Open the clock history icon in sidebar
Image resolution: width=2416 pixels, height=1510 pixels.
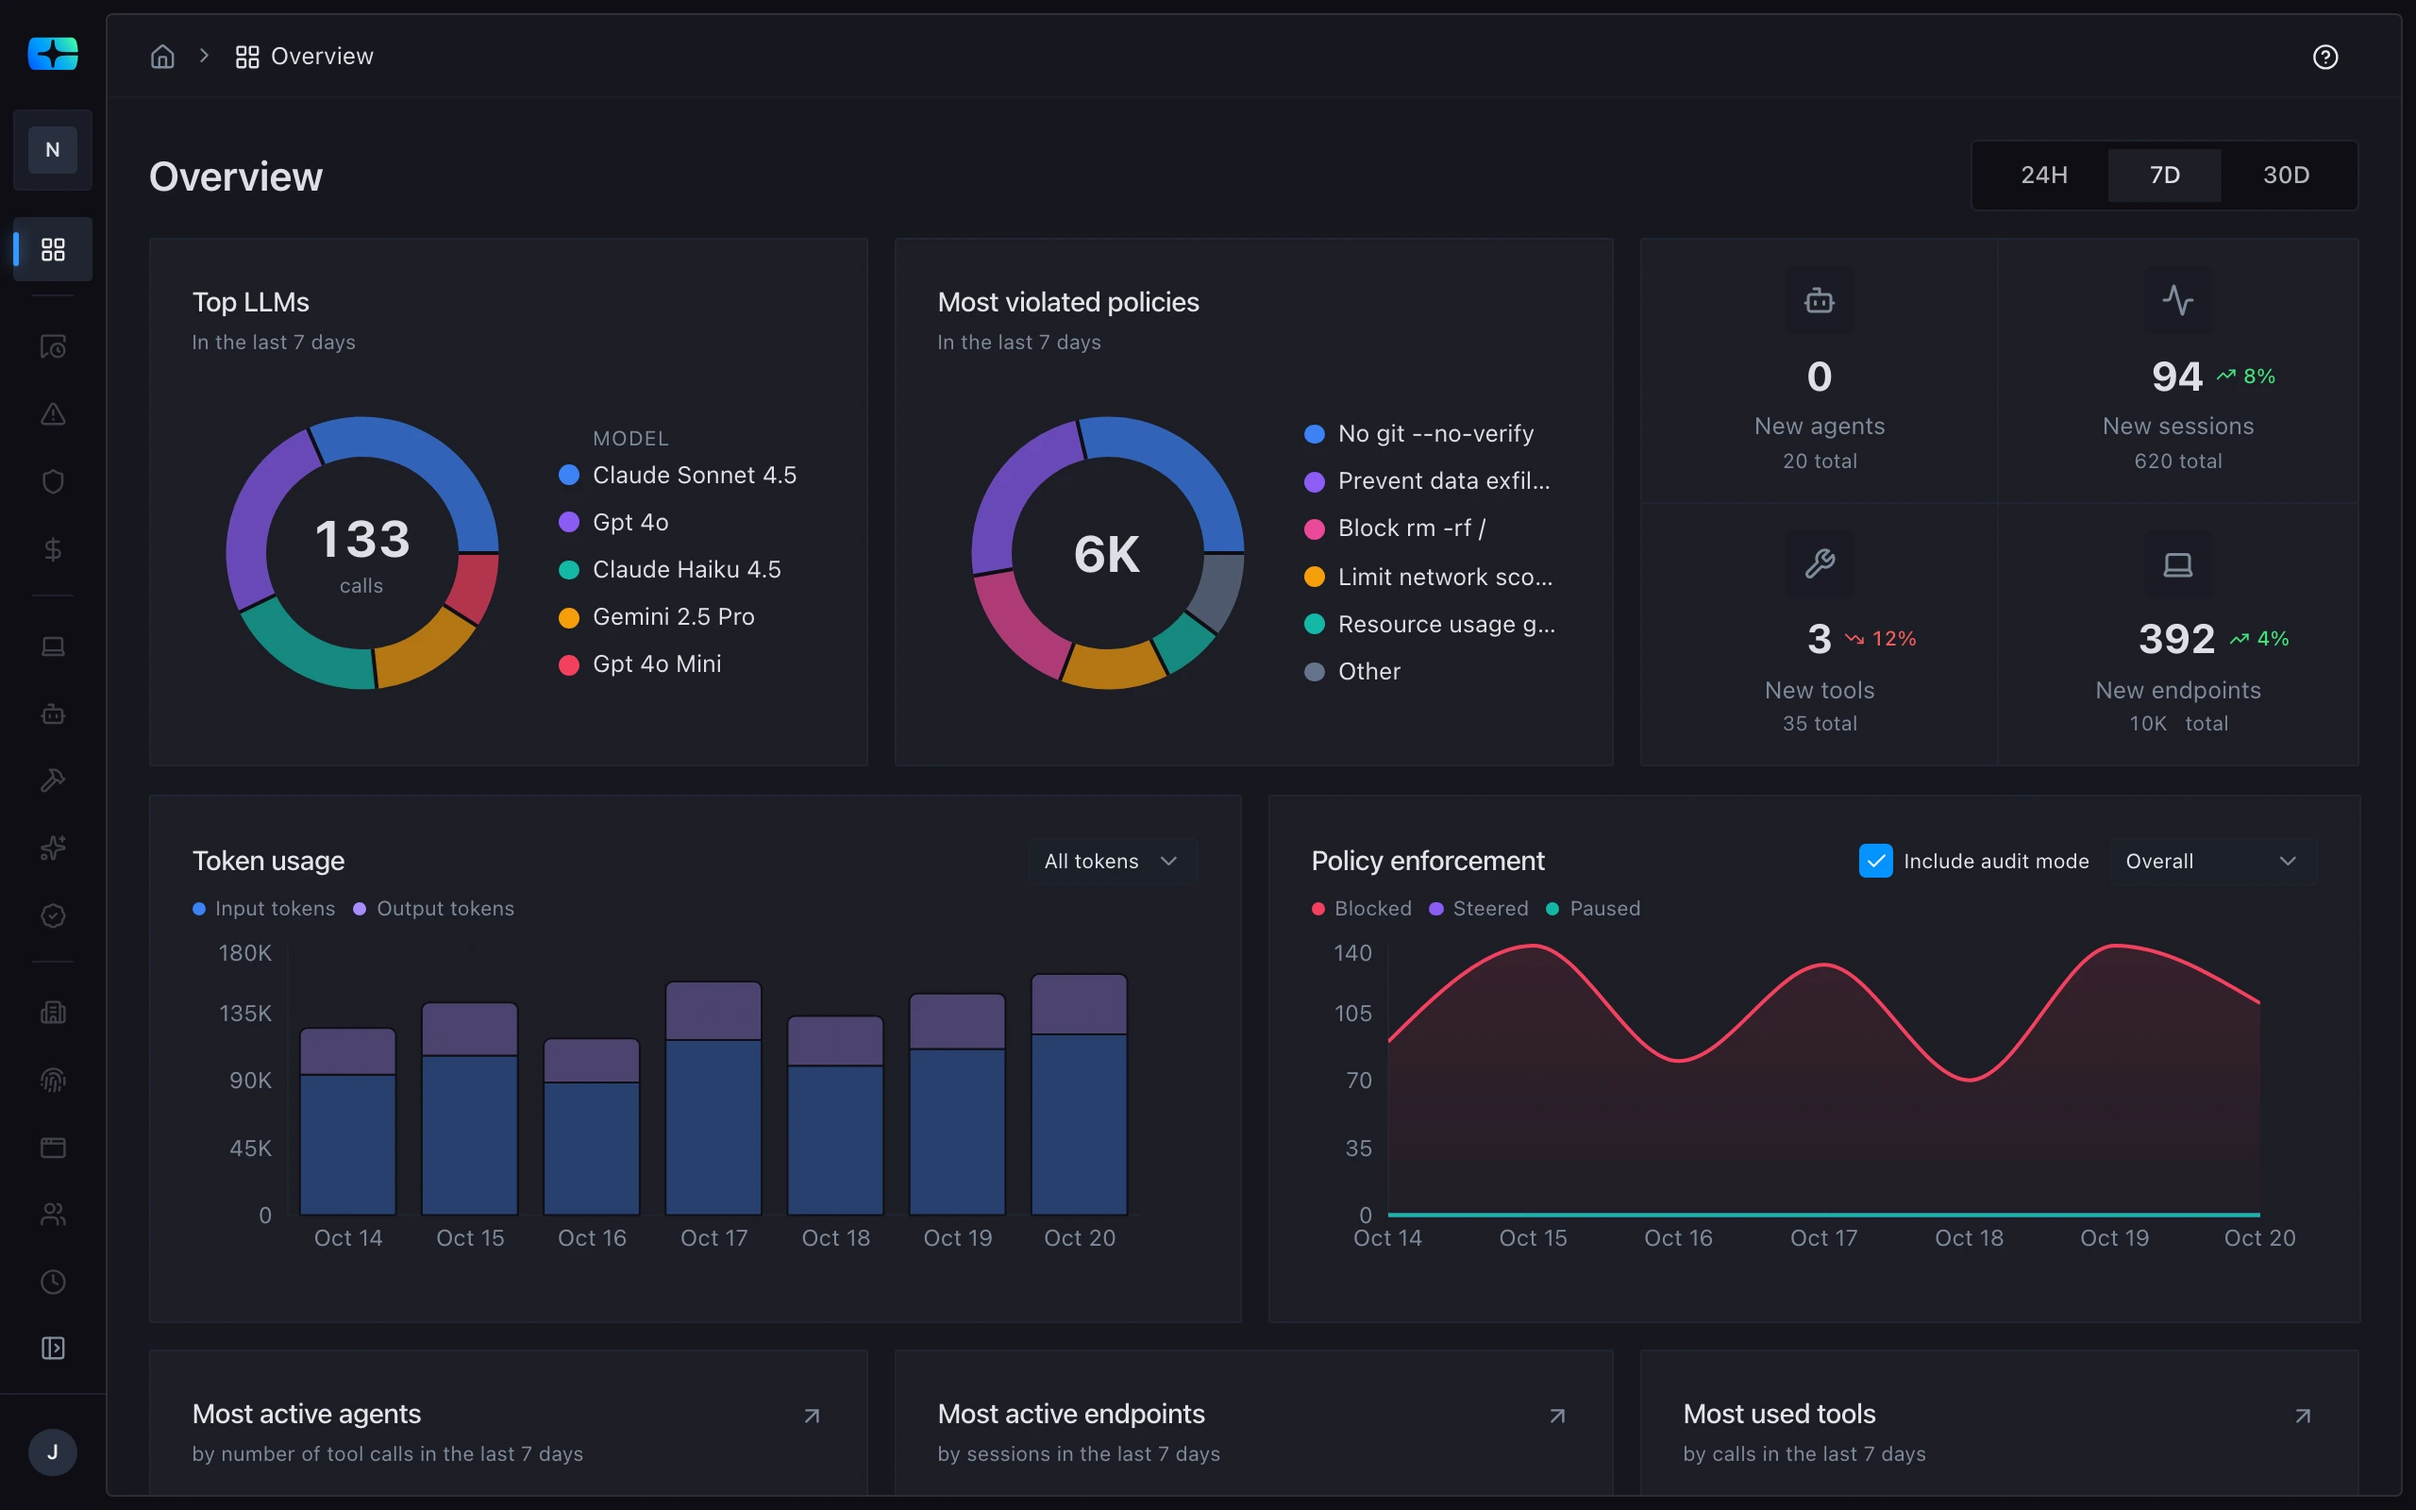click(x=53, y=1282)
